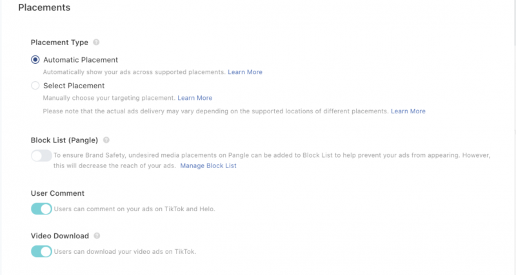Choose the Select Placement radio button

pos(35,86)
